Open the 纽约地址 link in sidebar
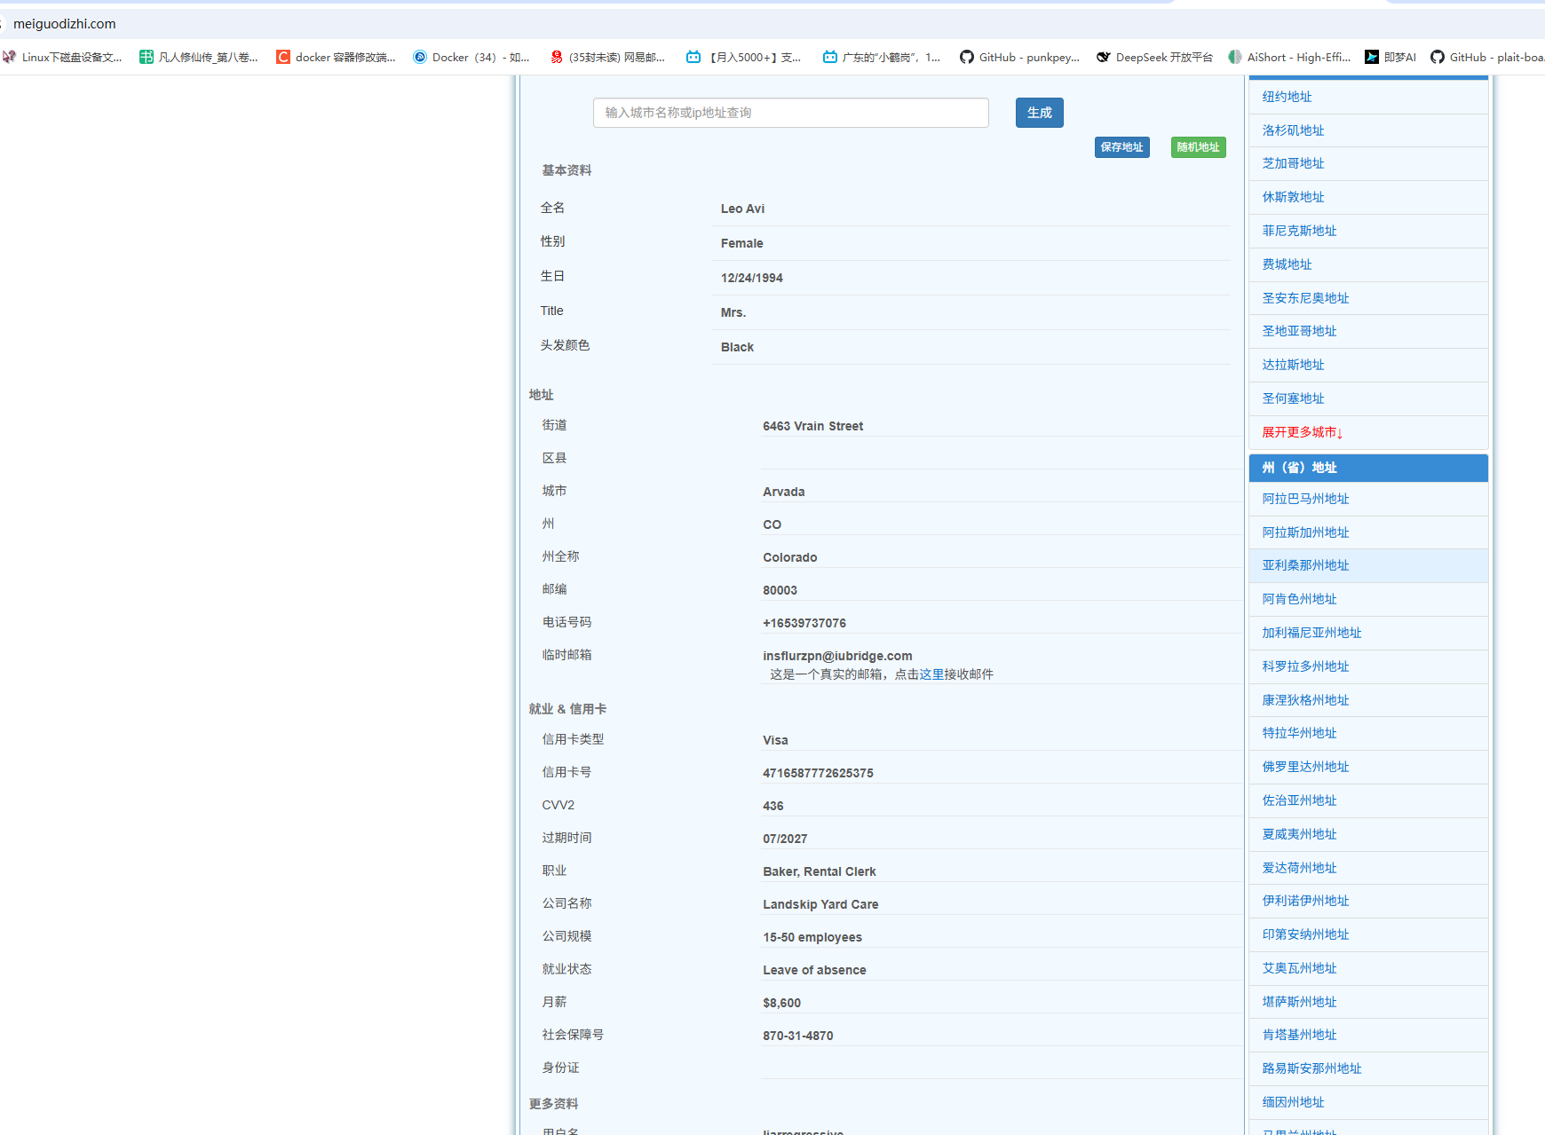The image size is (1545, 1135). tap(1287, 97)
